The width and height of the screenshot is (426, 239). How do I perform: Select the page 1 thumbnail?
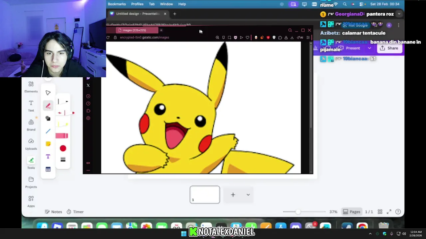205,195
